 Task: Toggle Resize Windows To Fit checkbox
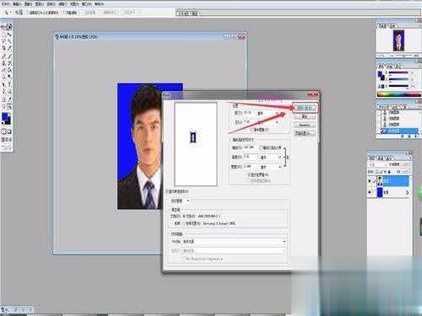[x=28, y=13]
